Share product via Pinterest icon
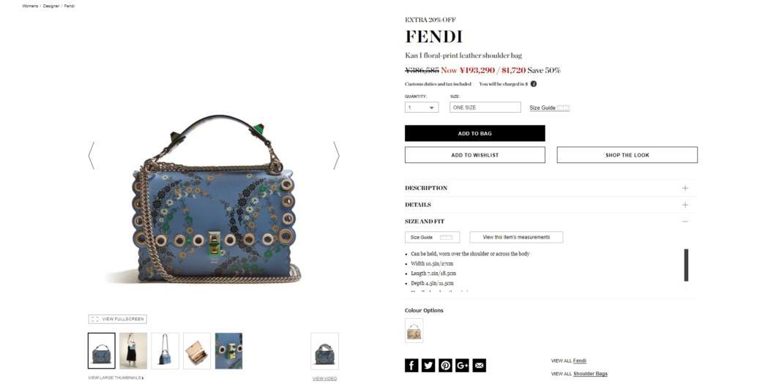The height and width of the screenshot is (384, 776). point(445,365)
